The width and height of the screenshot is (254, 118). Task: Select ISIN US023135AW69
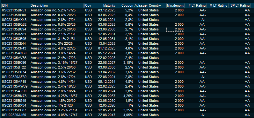(x=15, y=86)
